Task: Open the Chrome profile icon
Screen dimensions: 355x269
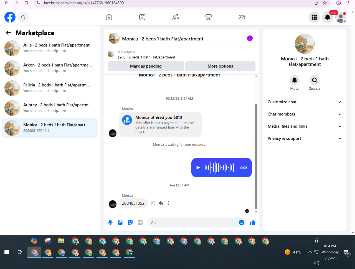Action: click(339, 3)
